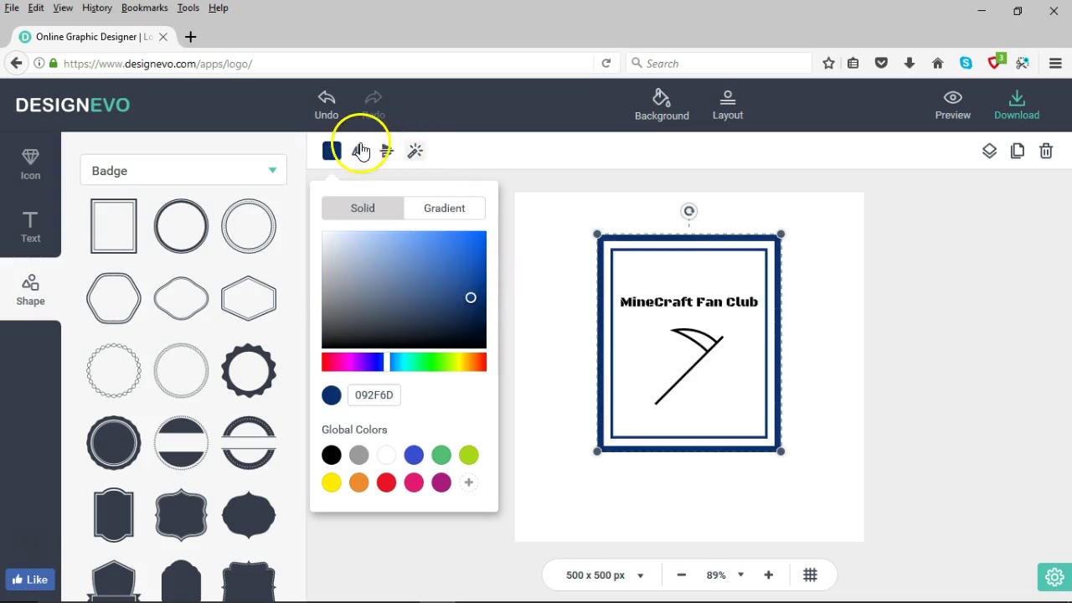Open settings gear in bottom corner
This screenshot has height=603, width=1072.
[x=1054, y=577]
